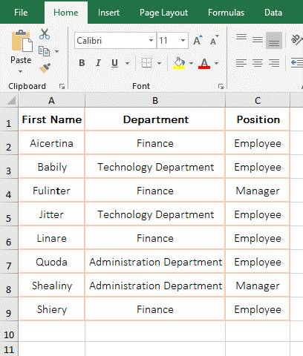
Task: Toggle Bottom Align button
Action: pyautogui.click(x=274, y=40)
